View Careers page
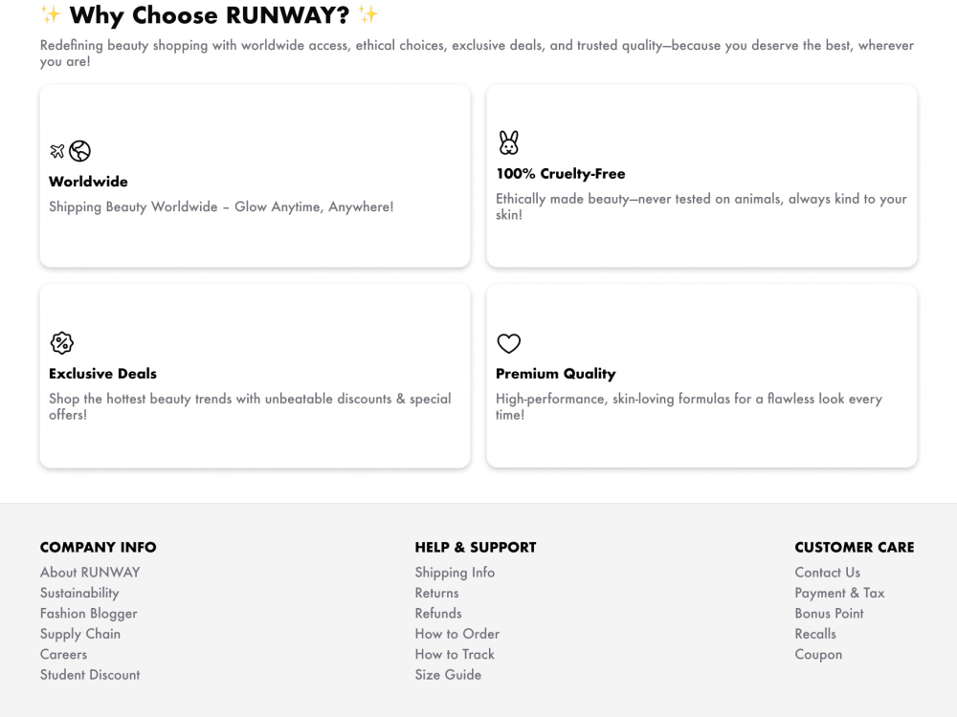 pos(63,654)
